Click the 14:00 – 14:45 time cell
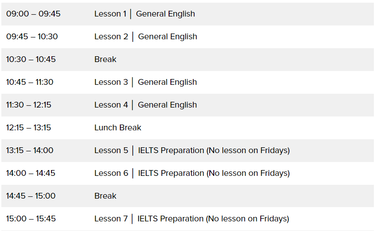The height and width of the screenshot is (233, 377). coord(30,173)
